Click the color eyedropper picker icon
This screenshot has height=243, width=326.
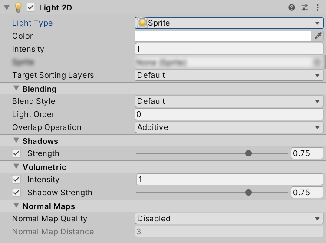[x=318, y=36]
